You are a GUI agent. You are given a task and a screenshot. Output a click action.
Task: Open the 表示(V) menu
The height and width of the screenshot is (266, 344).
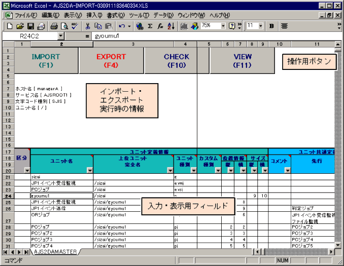click(73, 15)
